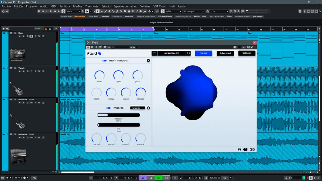The height and width of the screenshot is (181, 322).
Task: Click the intensity slider bar
Action: click(118, 115)
